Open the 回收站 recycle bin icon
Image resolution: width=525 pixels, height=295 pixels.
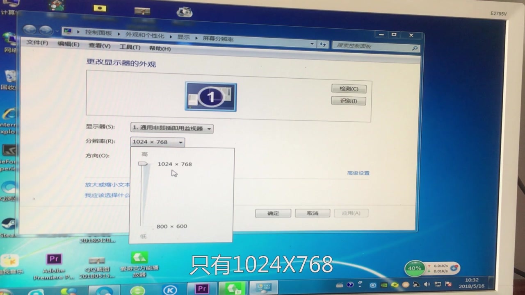point(9,80)
